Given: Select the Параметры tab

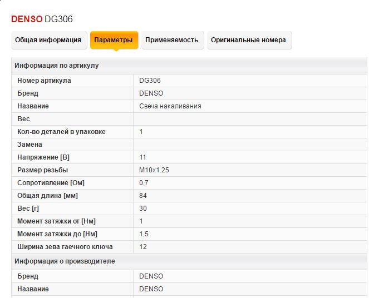Looking at the screenshot, I should coord(114,40).
